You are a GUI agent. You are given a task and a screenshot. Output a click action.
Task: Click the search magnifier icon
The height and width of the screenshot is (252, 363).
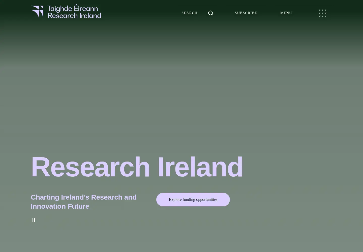click(211, 13)
